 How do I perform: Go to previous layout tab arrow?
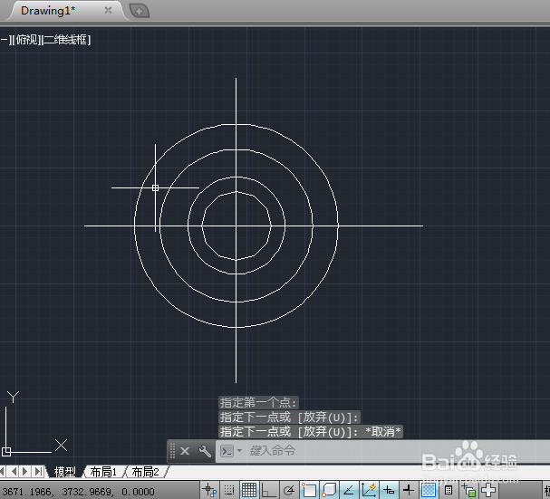[x=14, y=472]
